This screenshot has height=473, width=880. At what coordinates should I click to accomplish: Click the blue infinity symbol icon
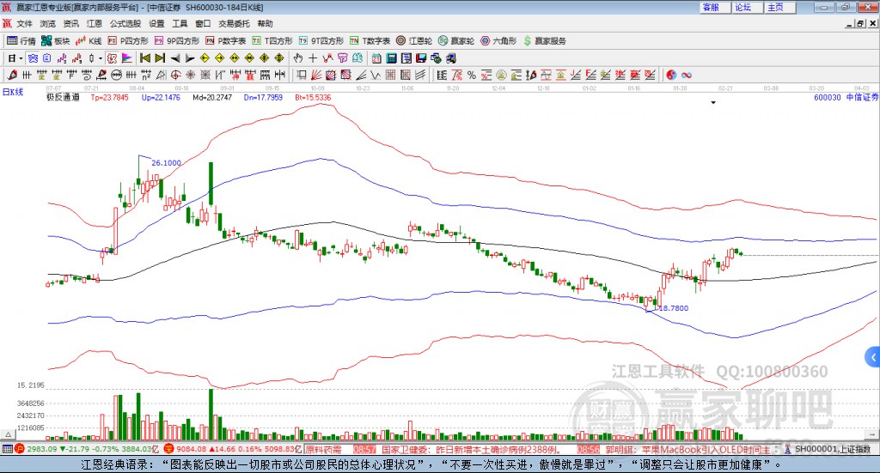[687, 75]
